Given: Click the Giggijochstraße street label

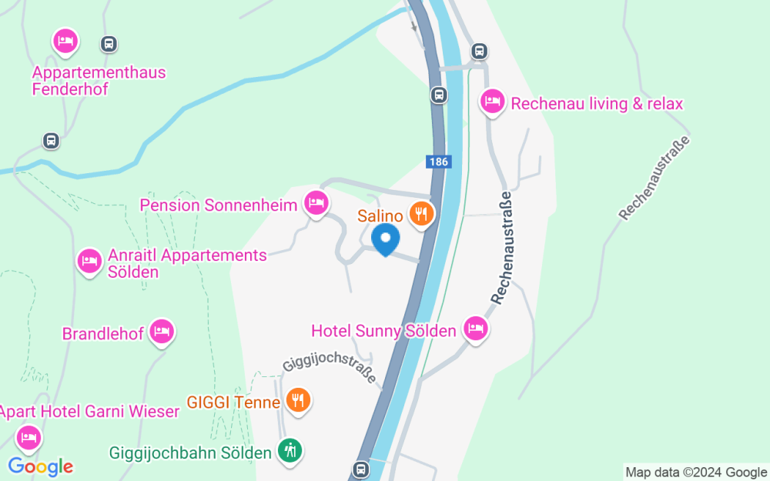Looking at the screenshot, I should 329,367.
